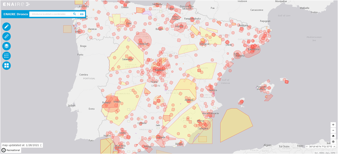Zoom out with the minus button
This screenshot has height=154, width=338.
333,130
